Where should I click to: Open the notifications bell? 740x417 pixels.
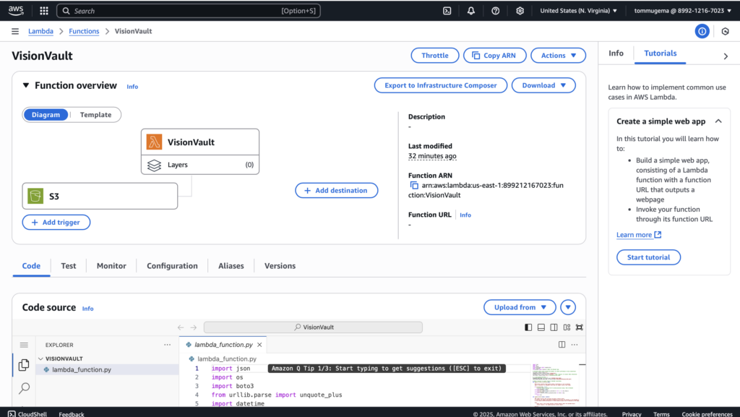point(471,11)
